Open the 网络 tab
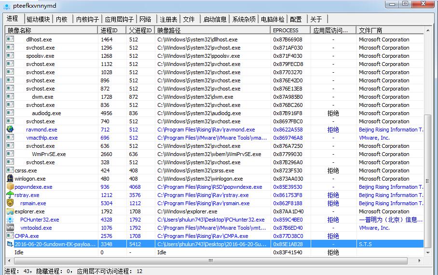 coord(145,19)
